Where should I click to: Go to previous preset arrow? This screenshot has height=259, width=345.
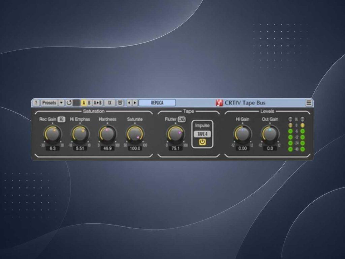pyautogui.click(x=129, y=103)
